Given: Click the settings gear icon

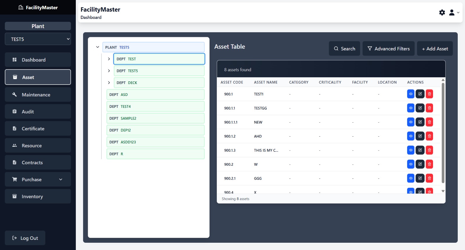Looking at the screenshot, I should pos(442,12).
